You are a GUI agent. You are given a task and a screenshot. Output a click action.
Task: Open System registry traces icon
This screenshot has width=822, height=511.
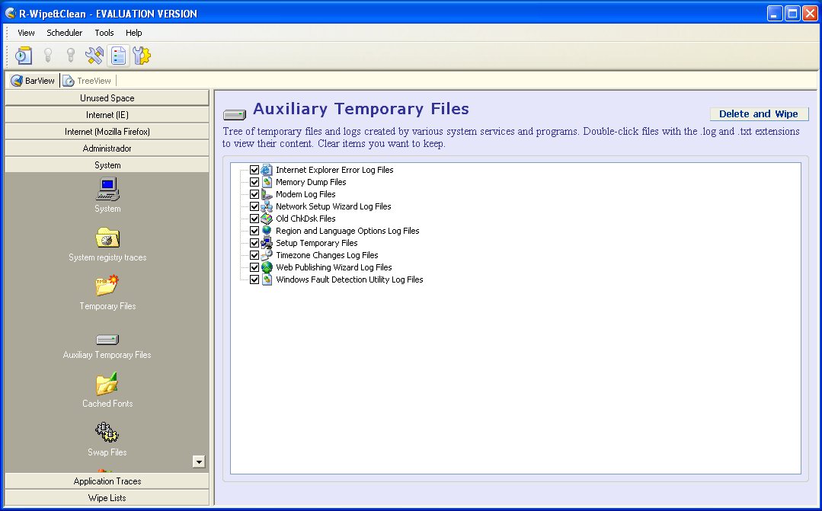point(107,238)
